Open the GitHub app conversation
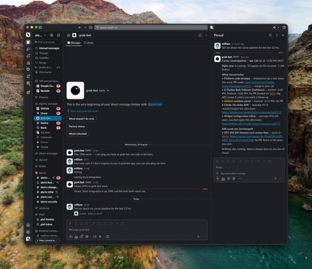The width and height of the screenshot is (312, 269). (x=48, y=109)
